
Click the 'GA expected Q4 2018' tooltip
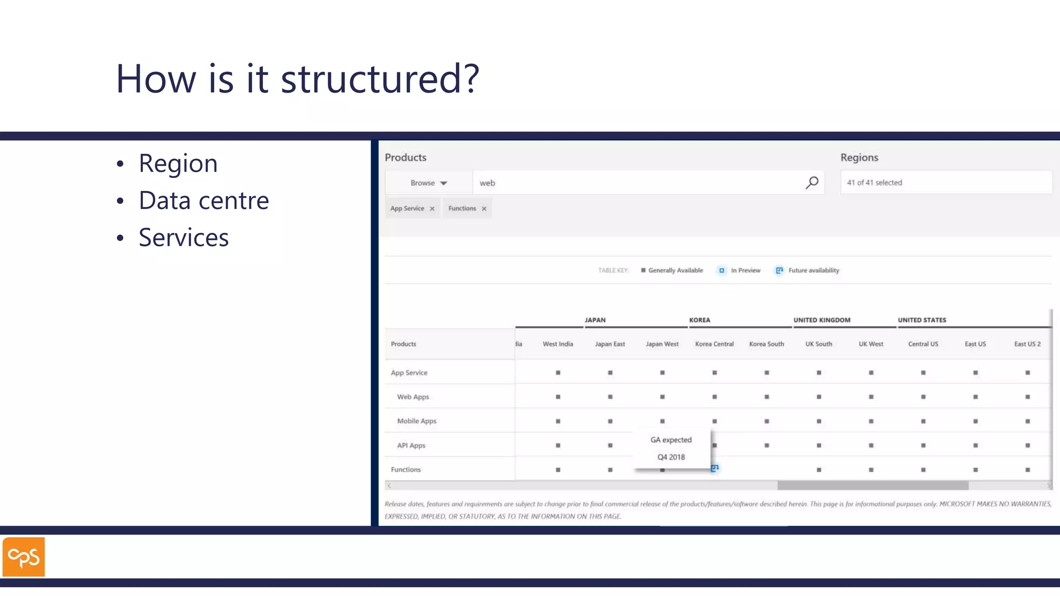671,449
